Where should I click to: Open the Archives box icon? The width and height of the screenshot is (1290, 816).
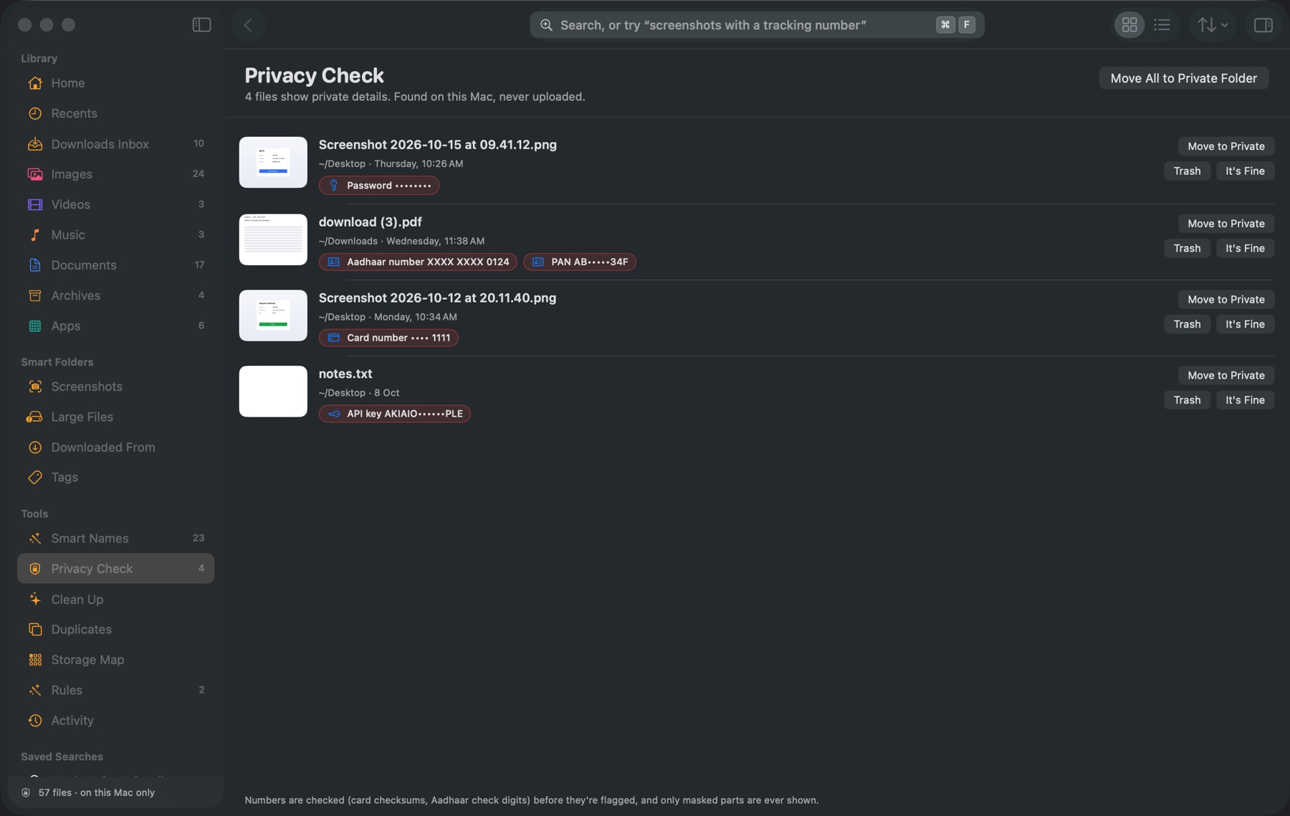(x=34, y=295)
